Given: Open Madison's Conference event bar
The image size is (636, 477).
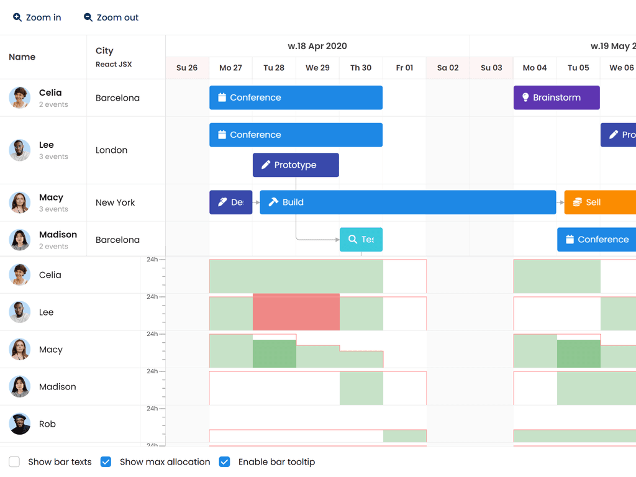Looking at the screenshot, I should [x=596, y=240].
